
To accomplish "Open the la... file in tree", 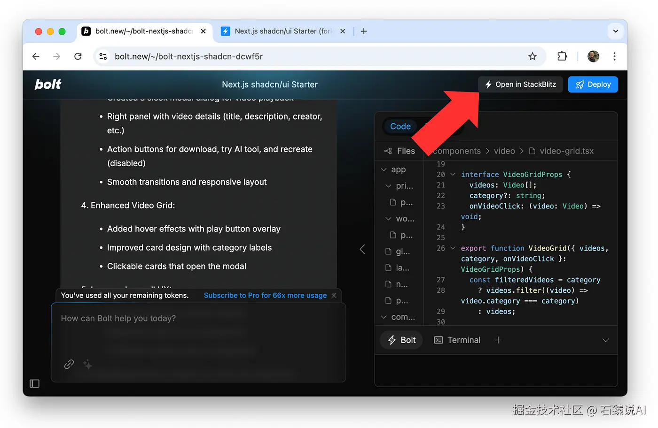I will point(398,268).
